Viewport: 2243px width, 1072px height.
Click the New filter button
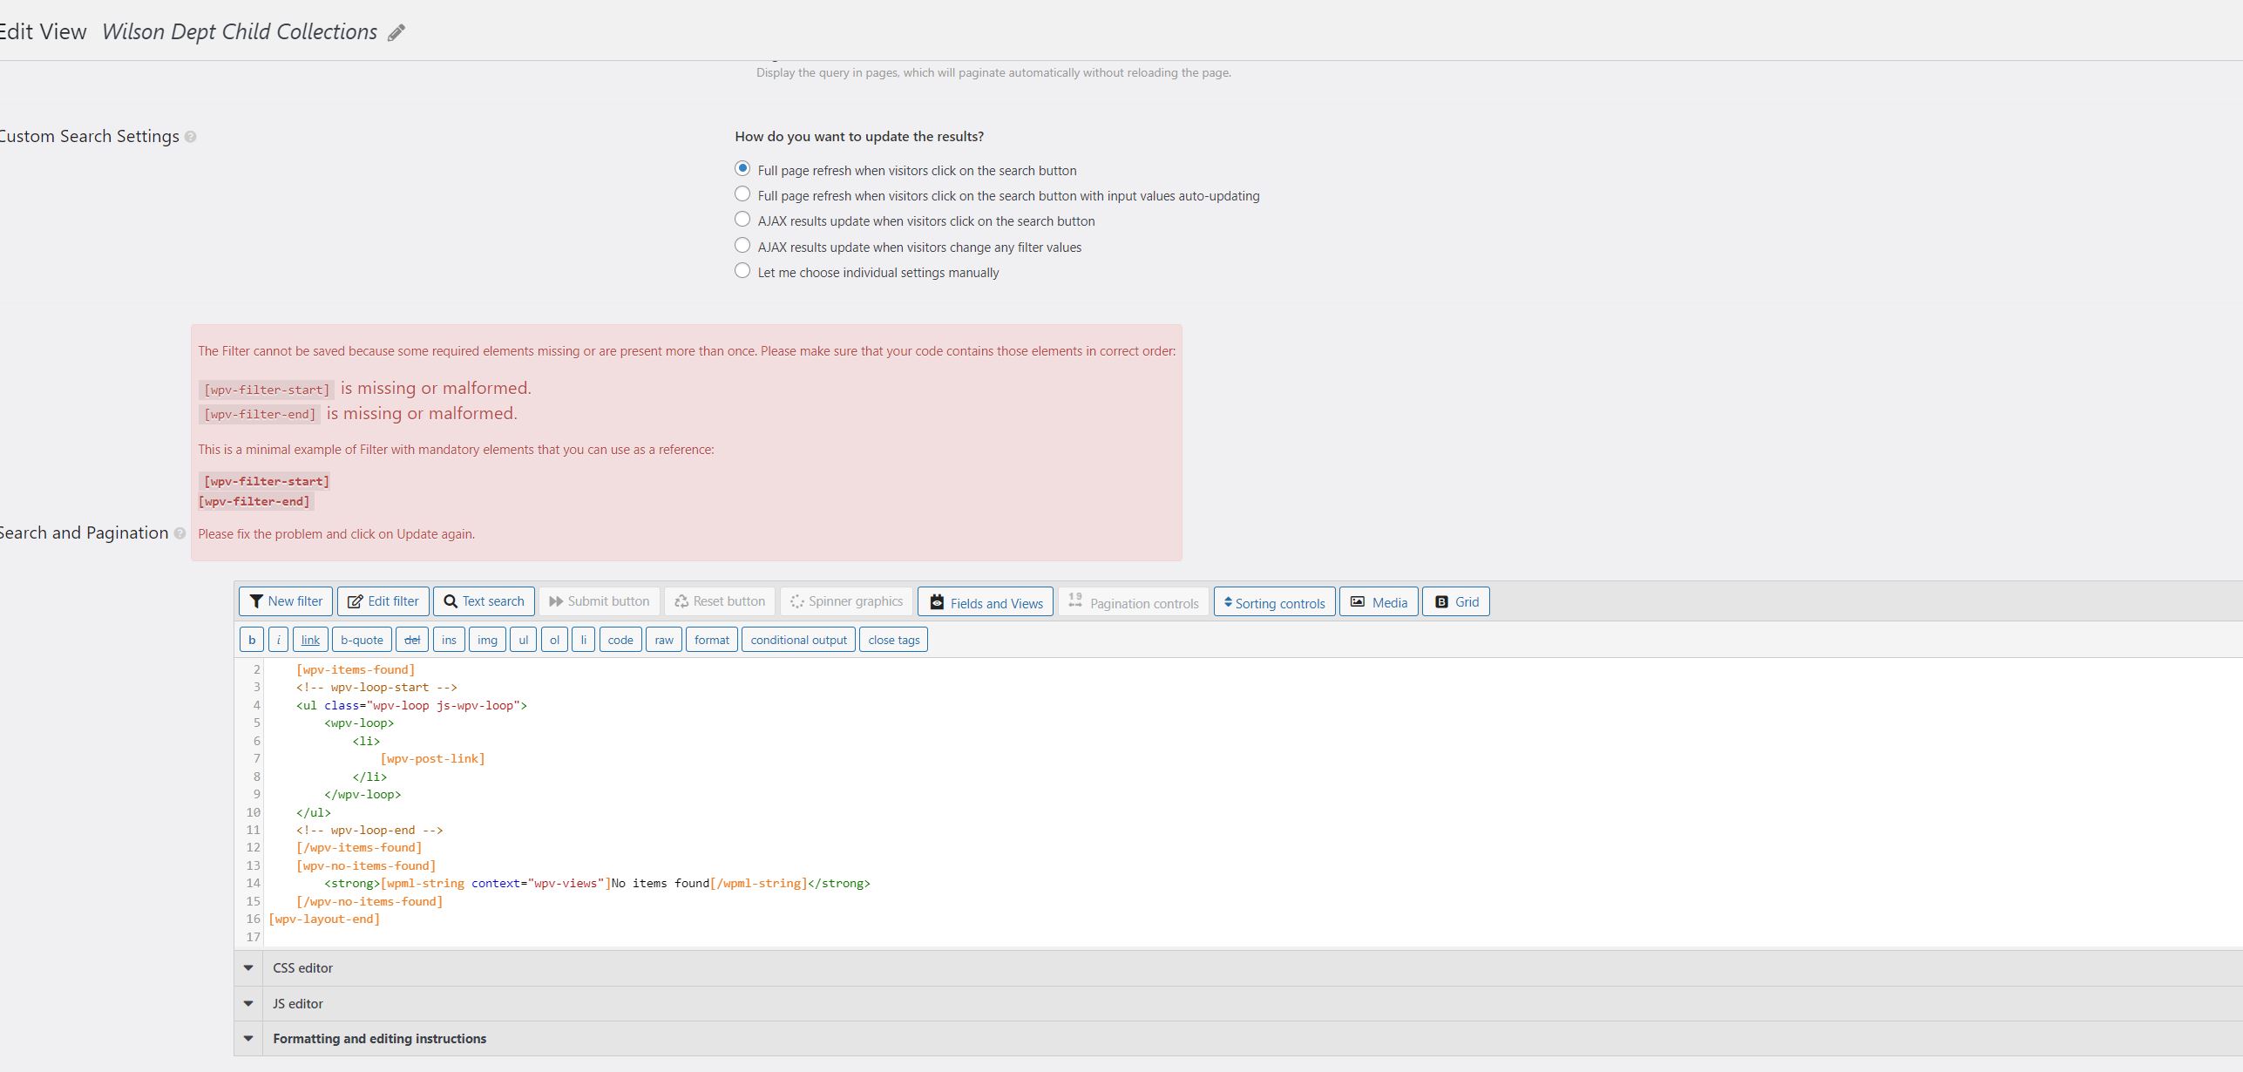pyautogui.click(x=286, y=601)
